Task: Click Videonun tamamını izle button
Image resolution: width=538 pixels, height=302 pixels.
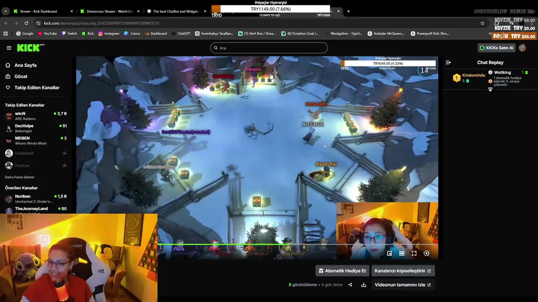Action: point(403,285)
